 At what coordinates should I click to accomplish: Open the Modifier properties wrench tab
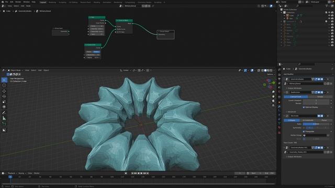click(279, 107)
